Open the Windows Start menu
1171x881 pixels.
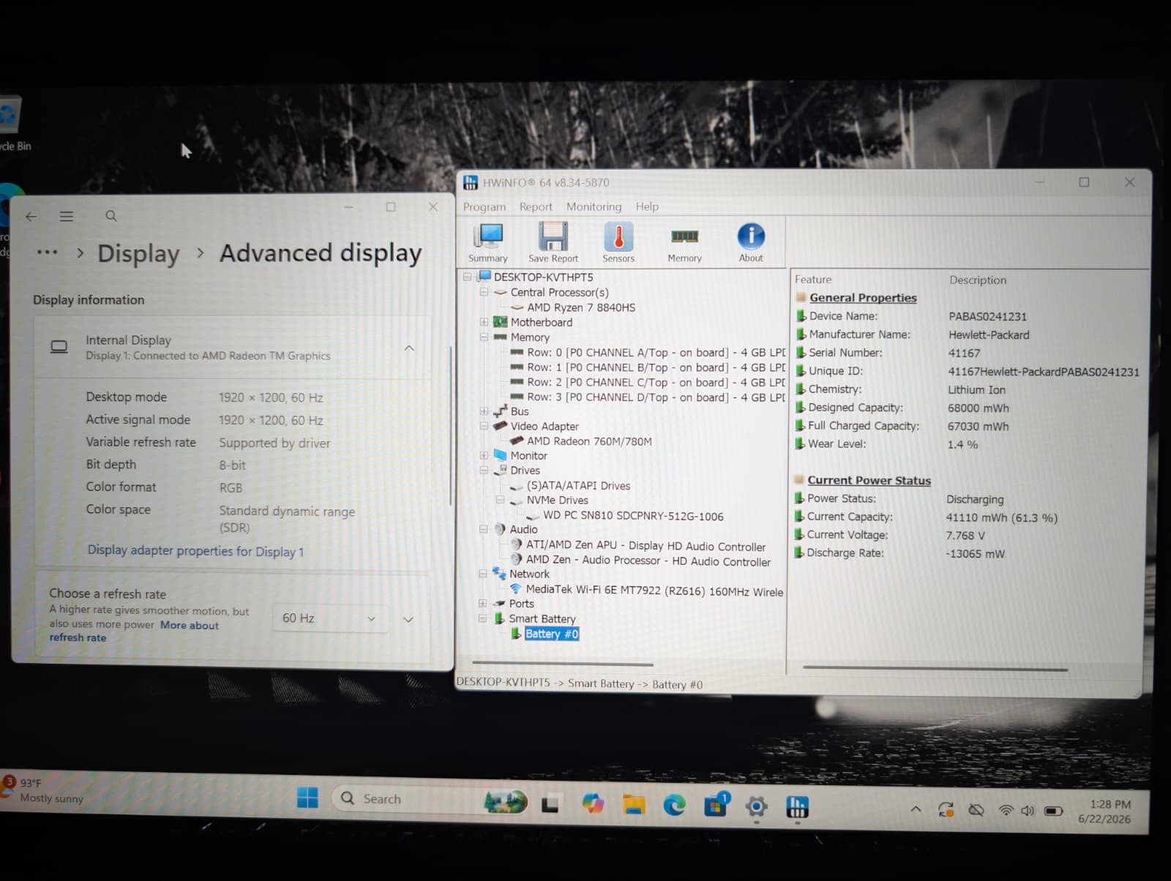point(307,798)
